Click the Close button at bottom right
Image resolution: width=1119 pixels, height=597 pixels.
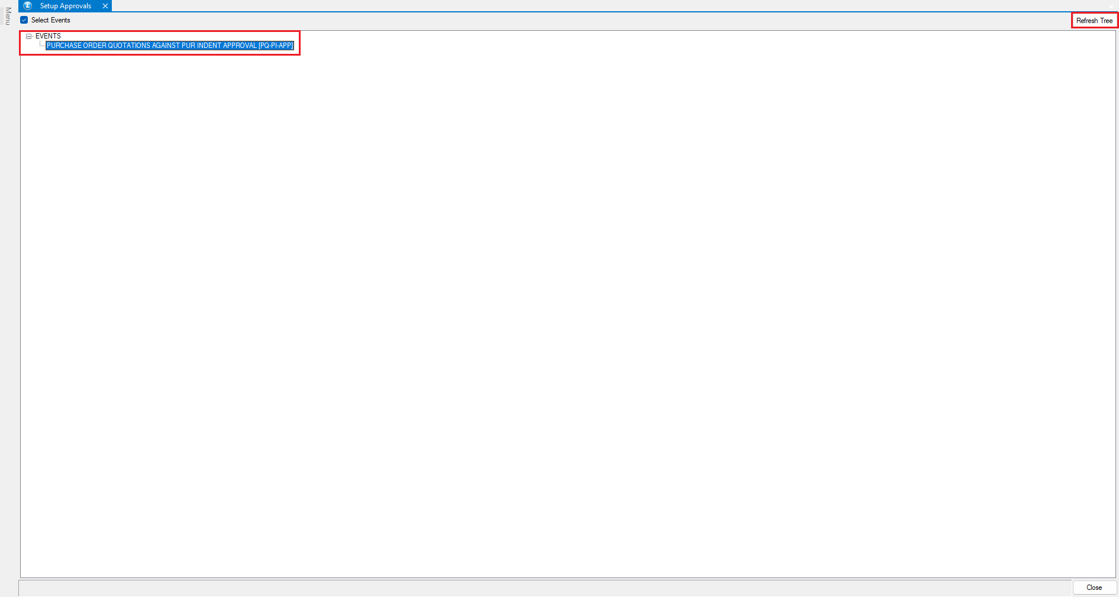tap(1094, 588)
